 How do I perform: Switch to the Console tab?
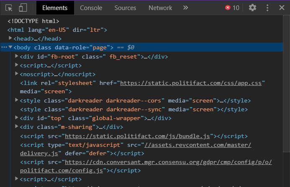(91, 8)
